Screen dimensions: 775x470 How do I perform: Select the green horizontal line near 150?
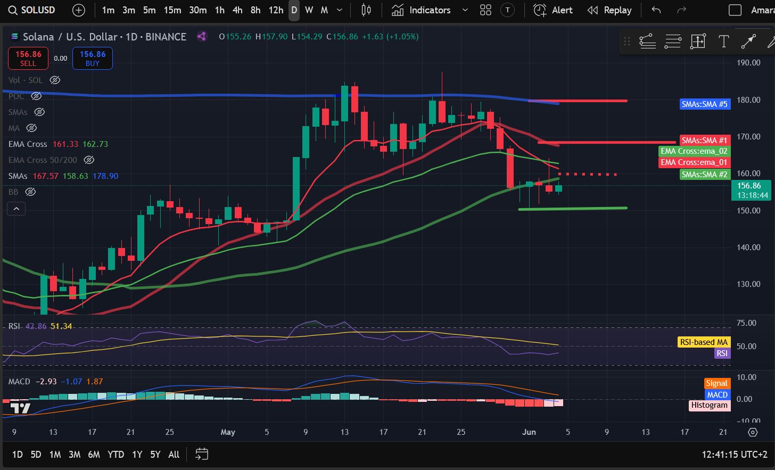click(x=573, y=208)
